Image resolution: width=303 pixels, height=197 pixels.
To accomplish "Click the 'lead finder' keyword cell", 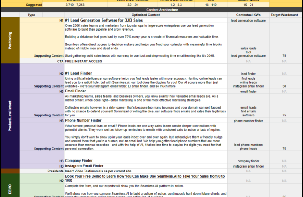I will click(248, 74).
